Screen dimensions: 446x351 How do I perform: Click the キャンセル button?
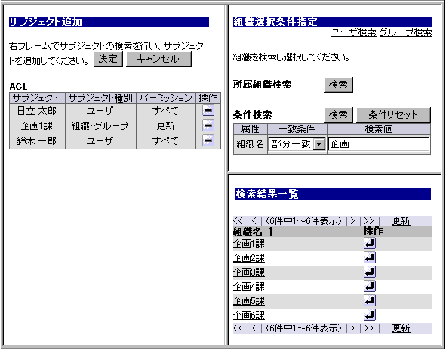pos(158,59)
